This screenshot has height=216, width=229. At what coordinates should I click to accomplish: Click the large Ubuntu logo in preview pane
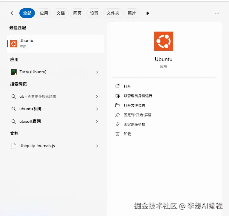pyautogui.click(x=164, y=41)
